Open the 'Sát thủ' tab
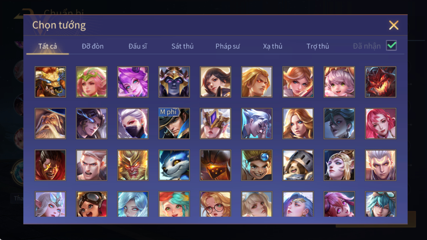Image resolution: width=427 pixels, height=240 pixels. 182,46
